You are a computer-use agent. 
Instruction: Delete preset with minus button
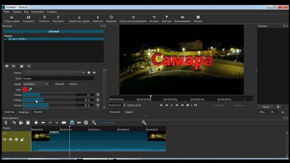tap(94, 72)
